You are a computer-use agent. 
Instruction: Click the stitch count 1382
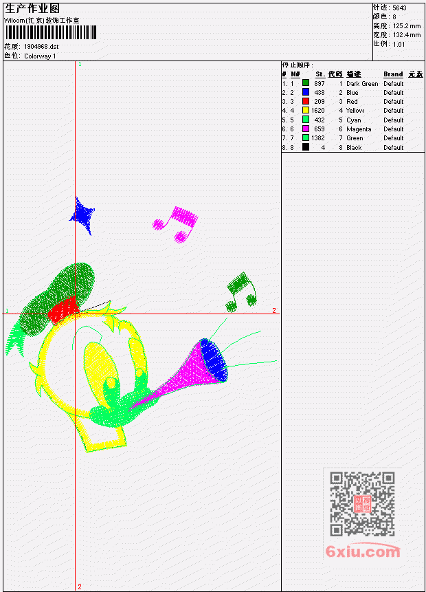pyautogui.click(x=317, y=138)
